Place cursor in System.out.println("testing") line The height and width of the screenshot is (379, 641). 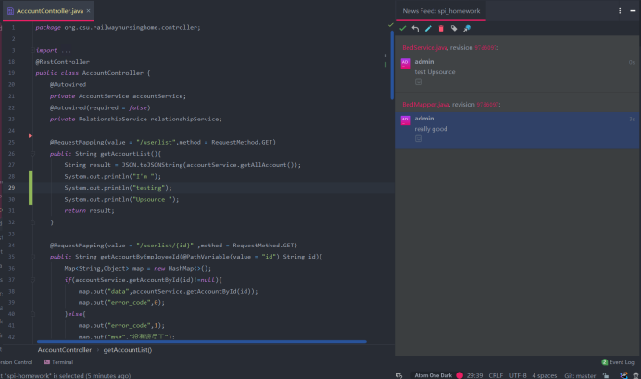point(118,188)
